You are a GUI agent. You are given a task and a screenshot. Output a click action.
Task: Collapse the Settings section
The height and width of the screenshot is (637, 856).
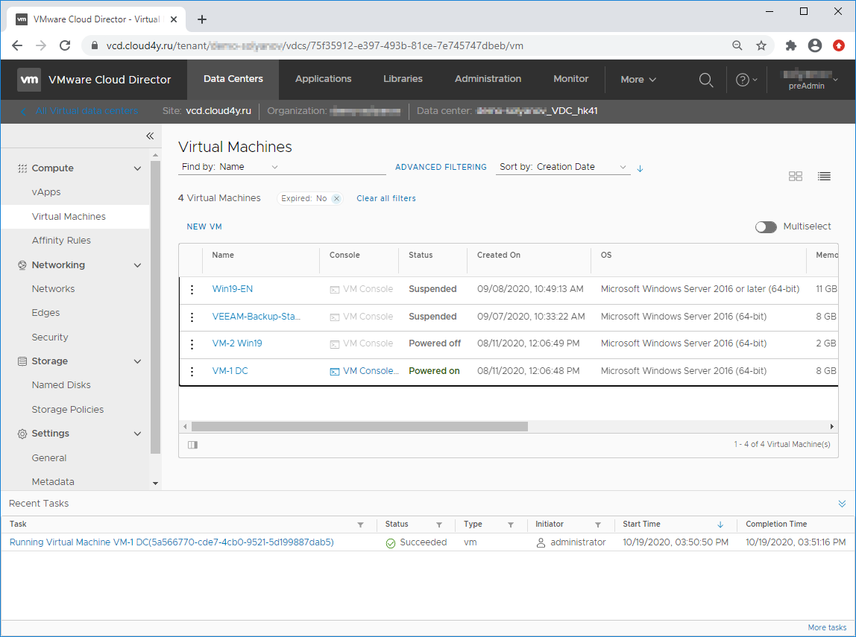click(137, 434)
